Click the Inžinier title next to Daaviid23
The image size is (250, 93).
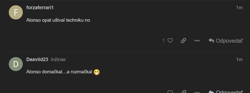[x=58, y=59]
